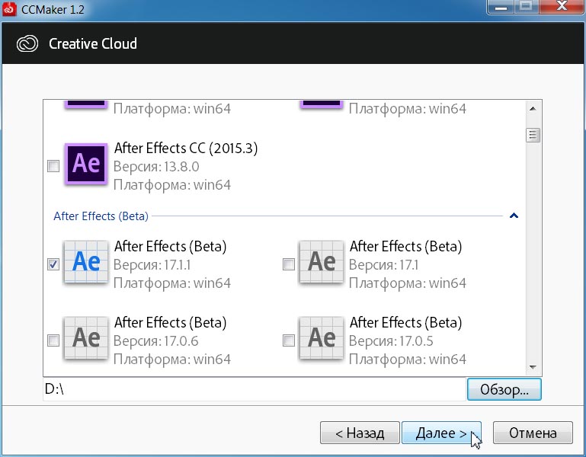Click the After Effects CC (2015.3) icon
586x457 pixels.
click(x=86, y=164)
